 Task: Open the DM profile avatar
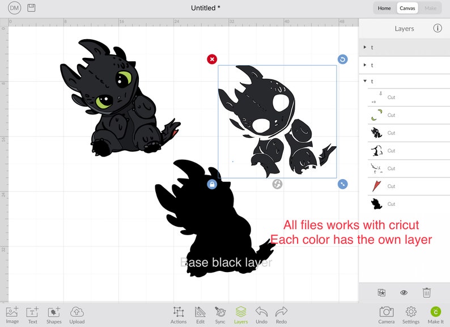(x=14, y=8)
